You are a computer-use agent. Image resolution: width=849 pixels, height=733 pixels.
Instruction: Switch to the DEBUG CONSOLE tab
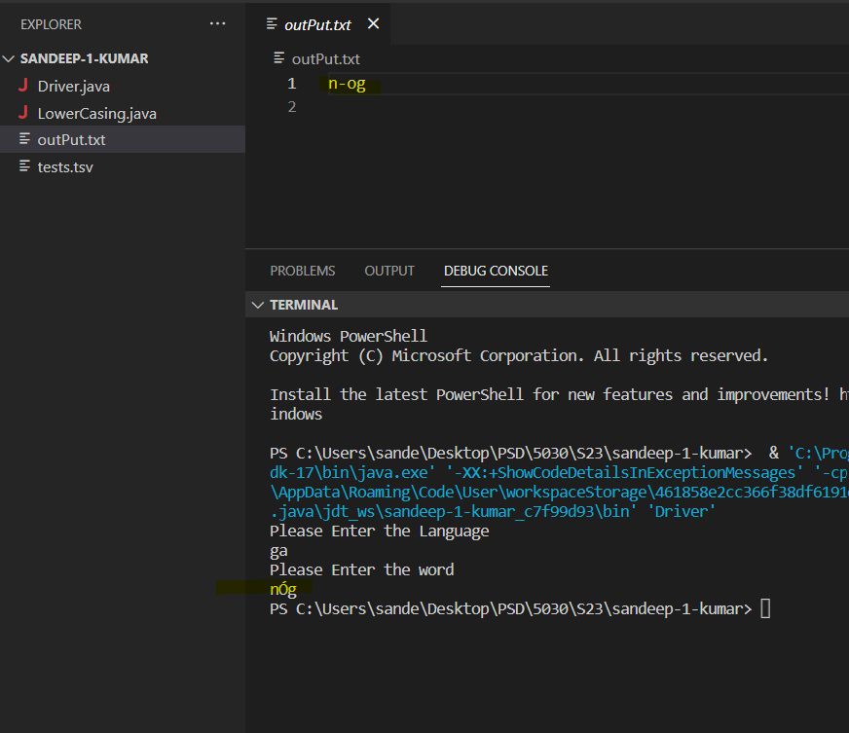pos(496,271)
